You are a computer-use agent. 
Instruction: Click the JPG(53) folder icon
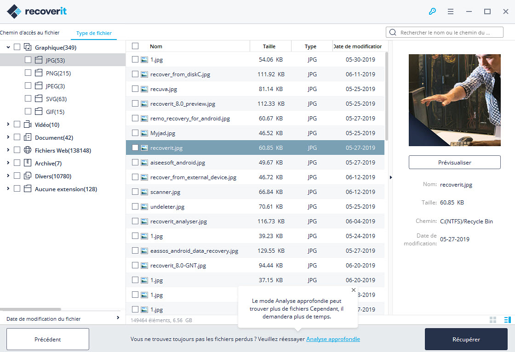tap(39, 60)
